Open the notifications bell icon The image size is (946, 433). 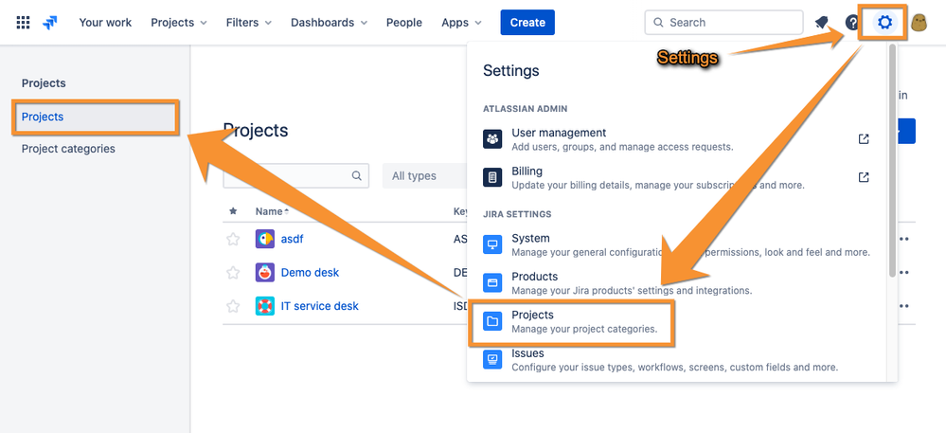(821, 23)
